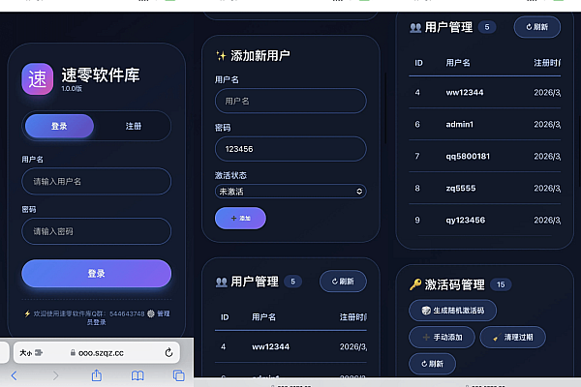Click the key icon beside 激活码管理
581x387 pixels.
pos(415,284)
